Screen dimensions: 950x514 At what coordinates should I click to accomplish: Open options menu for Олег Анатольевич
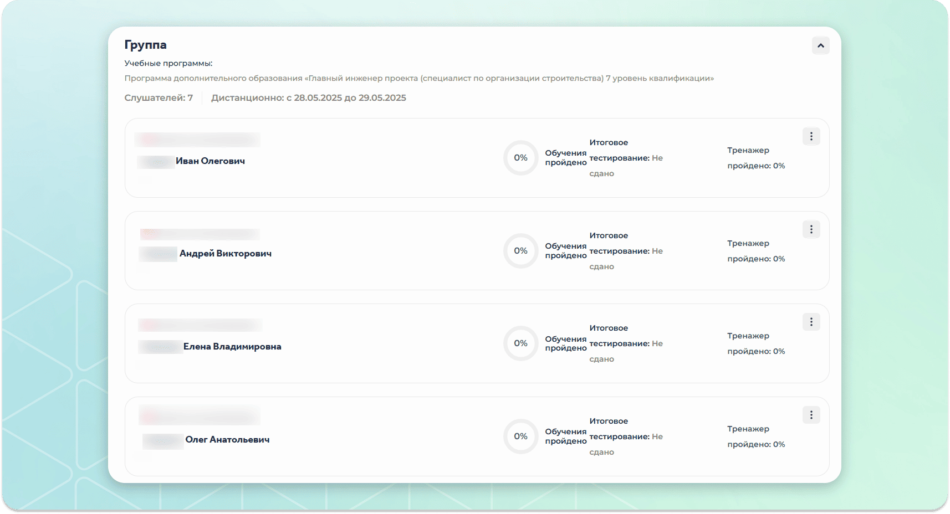(811, 415)
